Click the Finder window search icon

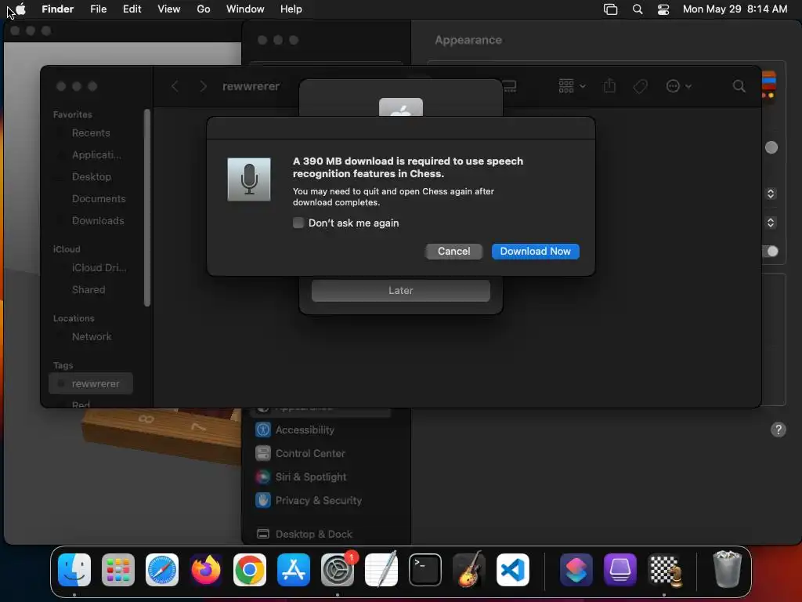pyautogui.click(x=739, y=86)
